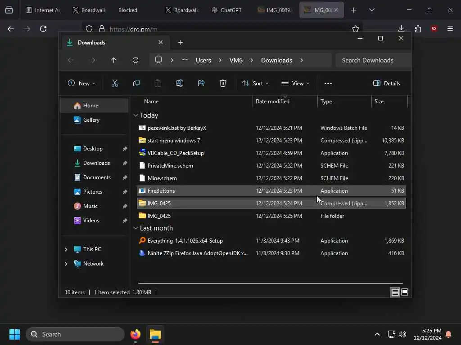Collapse the Last month group
The image size is (461, 345).
click(x=136, y=228)
